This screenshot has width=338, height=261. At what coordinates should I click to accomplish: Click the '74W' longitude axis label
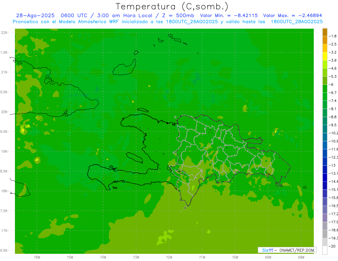click(x=103, y=257)
